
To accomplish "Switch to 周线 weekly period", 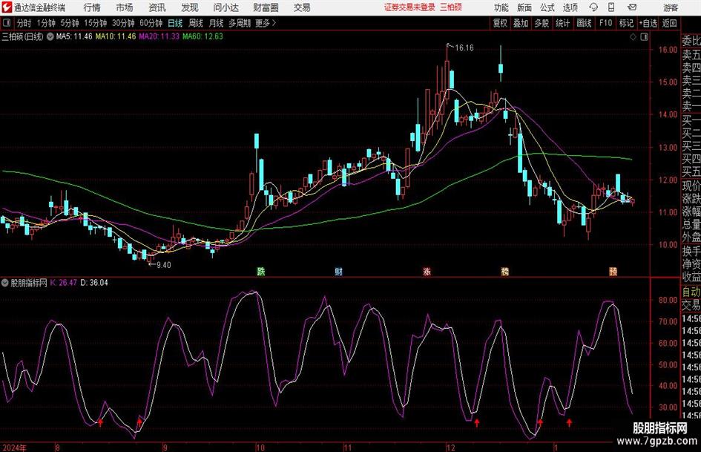I will [x=196, y=23].
